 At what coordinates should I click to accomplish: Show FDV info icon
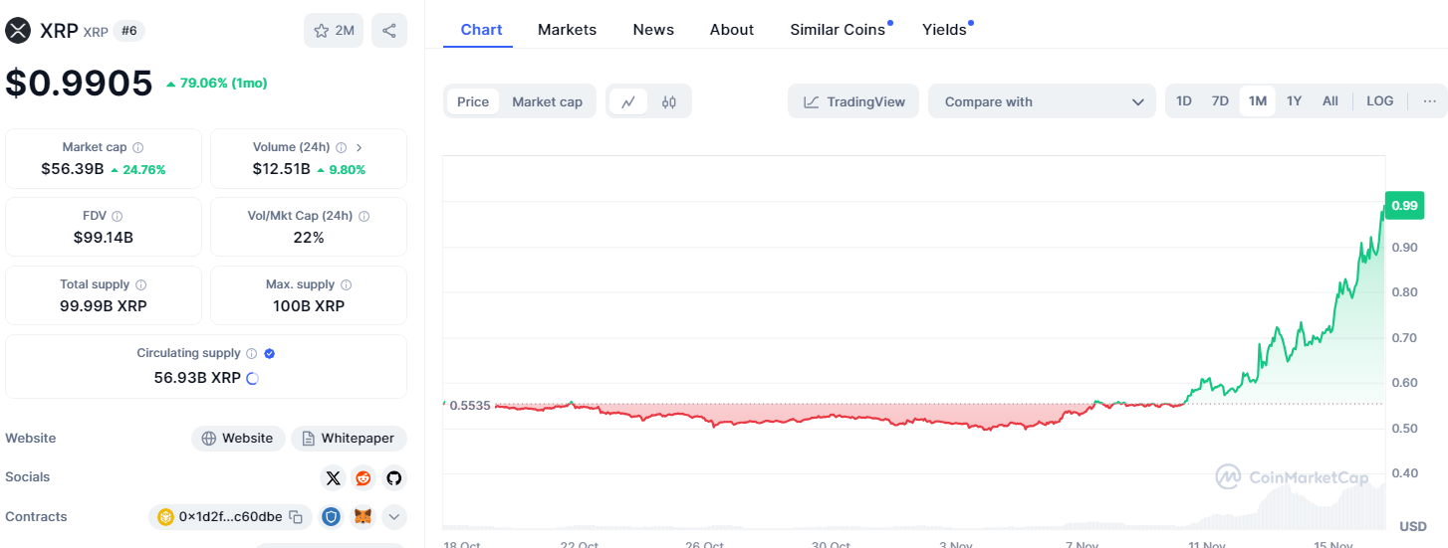118,216
